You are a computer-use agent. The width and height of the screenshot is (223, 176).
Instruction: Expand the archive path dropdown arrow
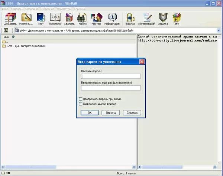click(219, 30)
